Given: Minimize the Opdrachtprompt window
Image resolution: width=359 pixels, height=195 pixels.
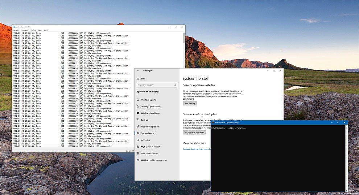Looking at the screenshot, I should click(332, 122).
